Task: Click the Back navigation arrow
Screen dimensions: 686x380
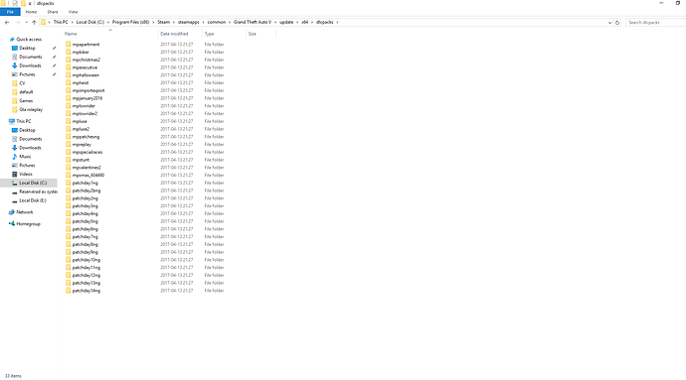Action: coord(7,22)
